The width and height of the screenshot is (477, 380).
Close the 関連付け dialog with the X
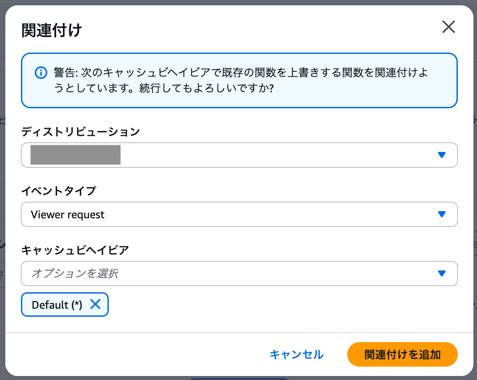tap(448, 27)
